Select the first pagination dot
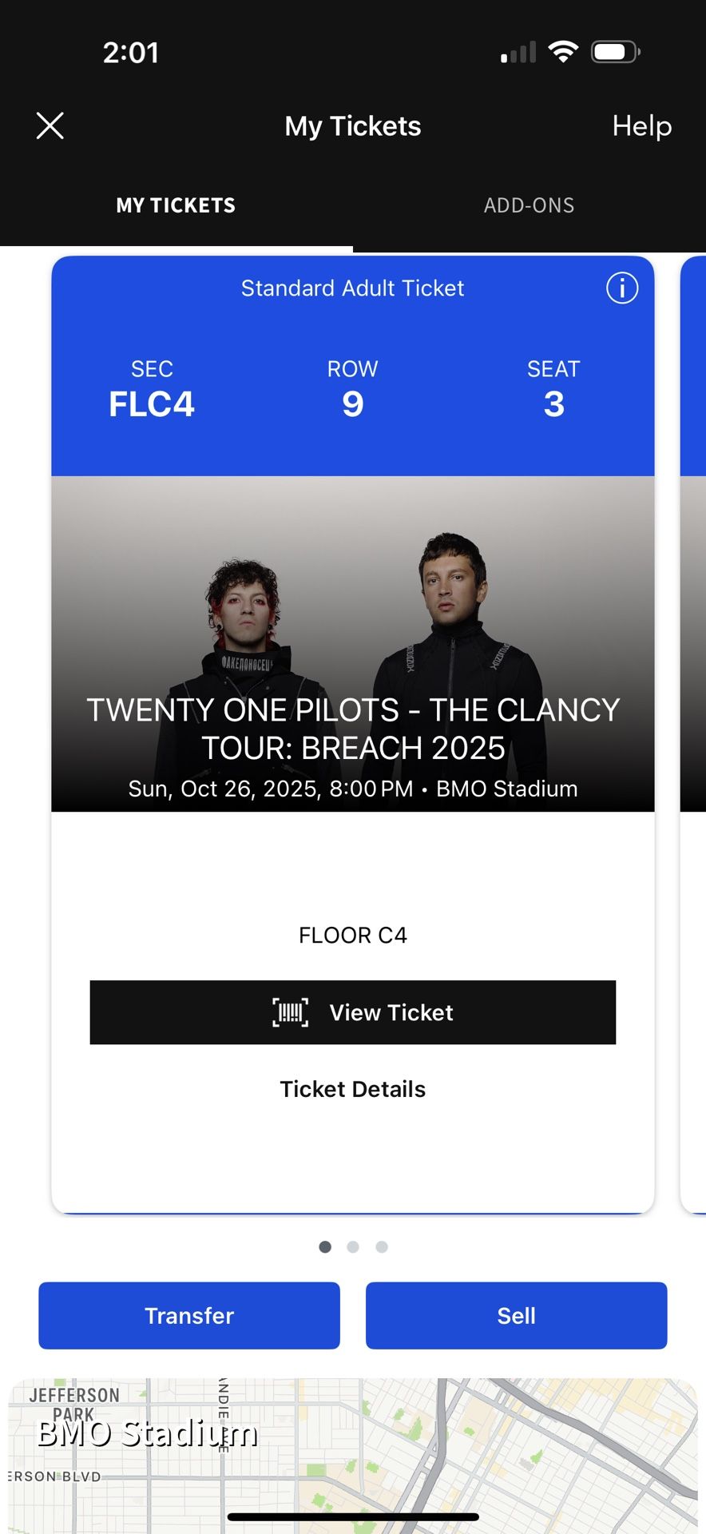This screenshot has height=1534, width=706. tap(325, 1246)
